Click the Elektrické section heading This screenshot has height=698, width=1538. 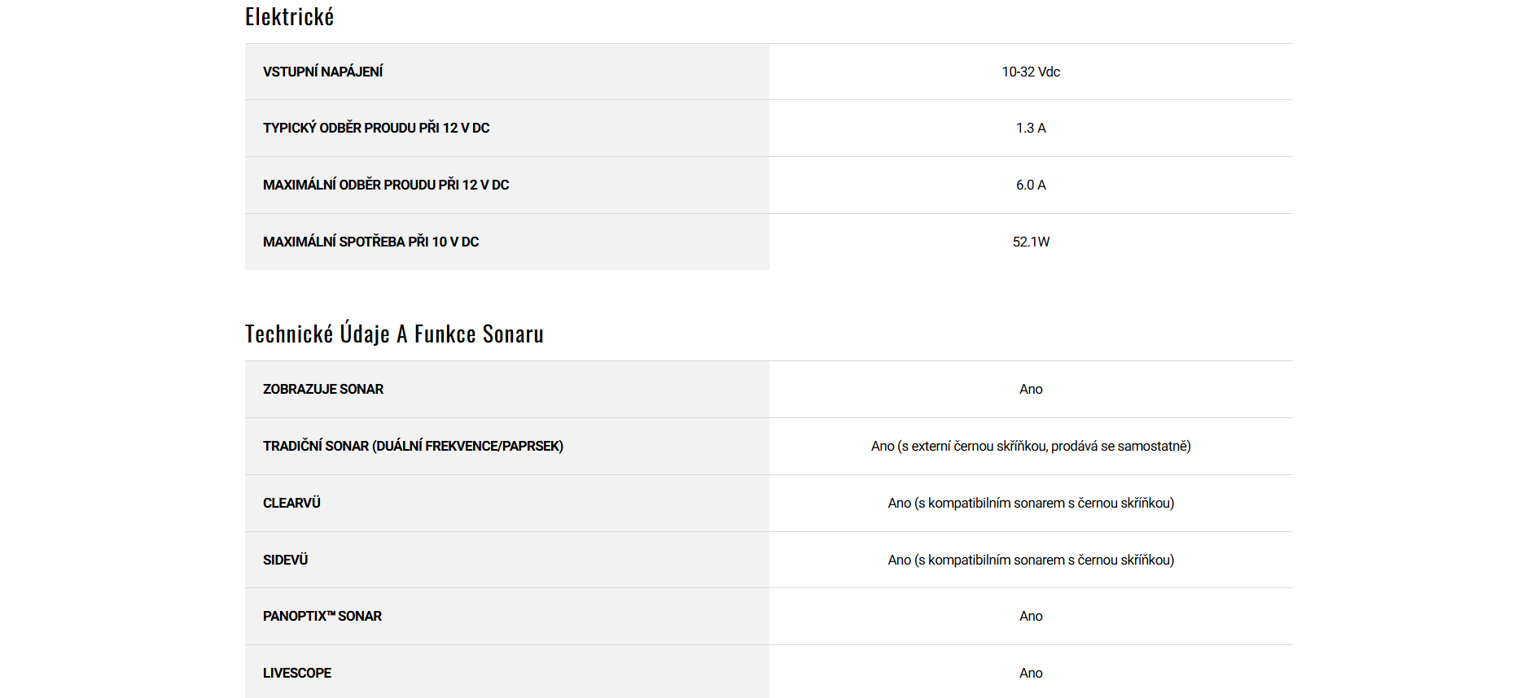289,17
